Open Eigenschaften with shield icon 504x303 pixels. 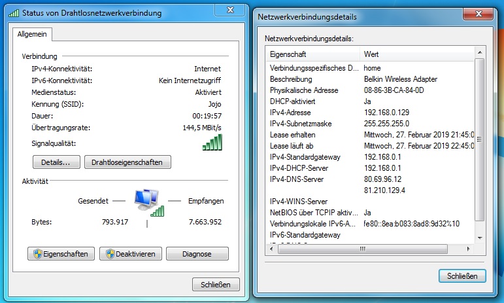61,254
